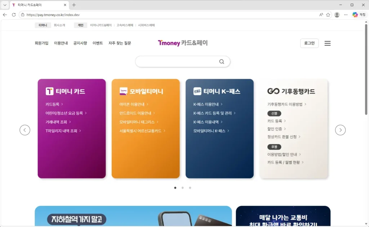Open 서울특별시 어르신교통카드 link
The image size is (369, 227).
[142, 131]
